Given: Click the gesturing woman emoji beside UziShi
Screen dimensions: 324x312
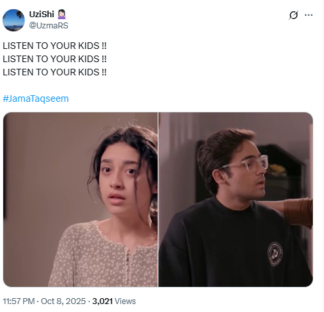Looking at the screenshot, I should [x=61, y=14].
